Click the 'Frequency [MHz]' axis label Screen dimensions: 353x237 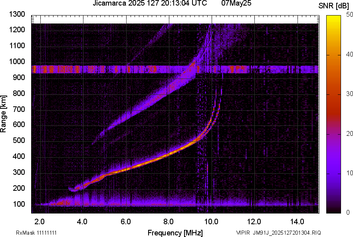(175, 233)
